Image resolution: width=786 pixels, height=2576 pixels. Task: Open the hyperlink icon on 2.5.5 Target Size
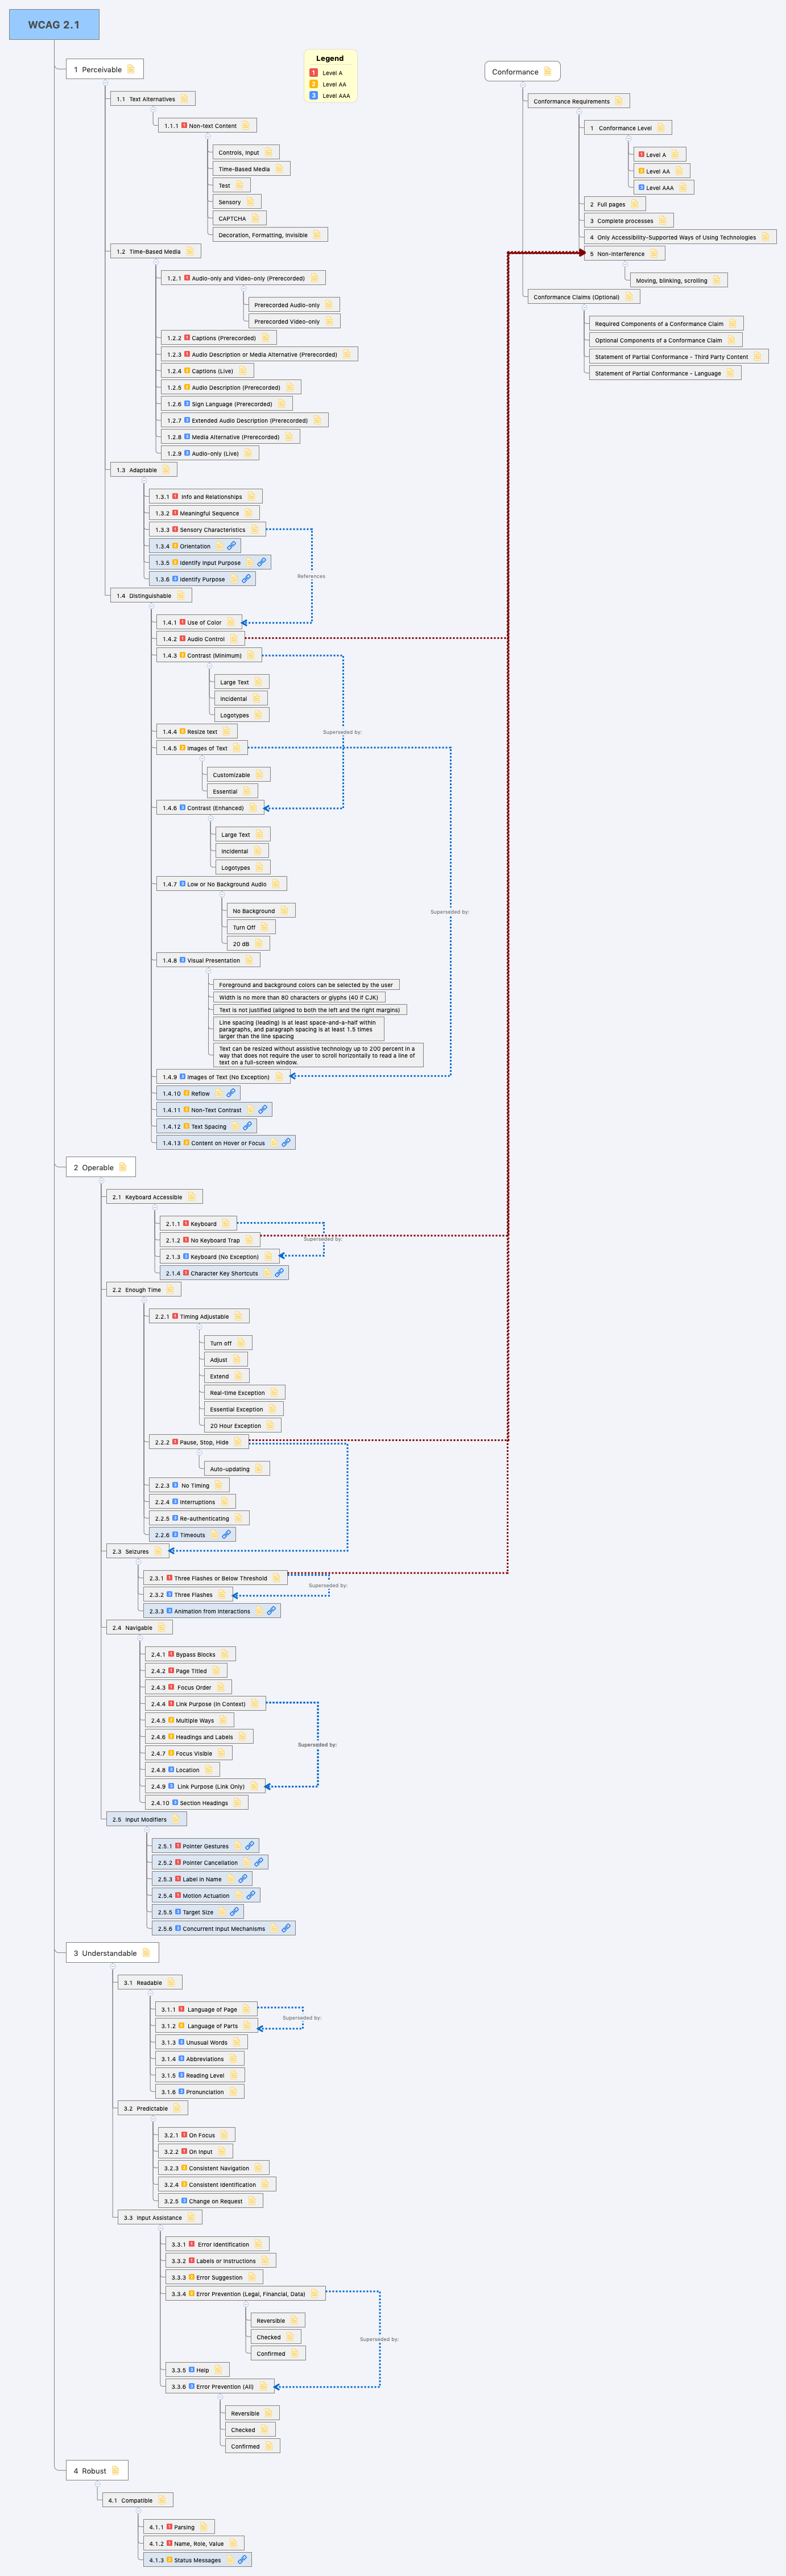(x=234, y=1911)
